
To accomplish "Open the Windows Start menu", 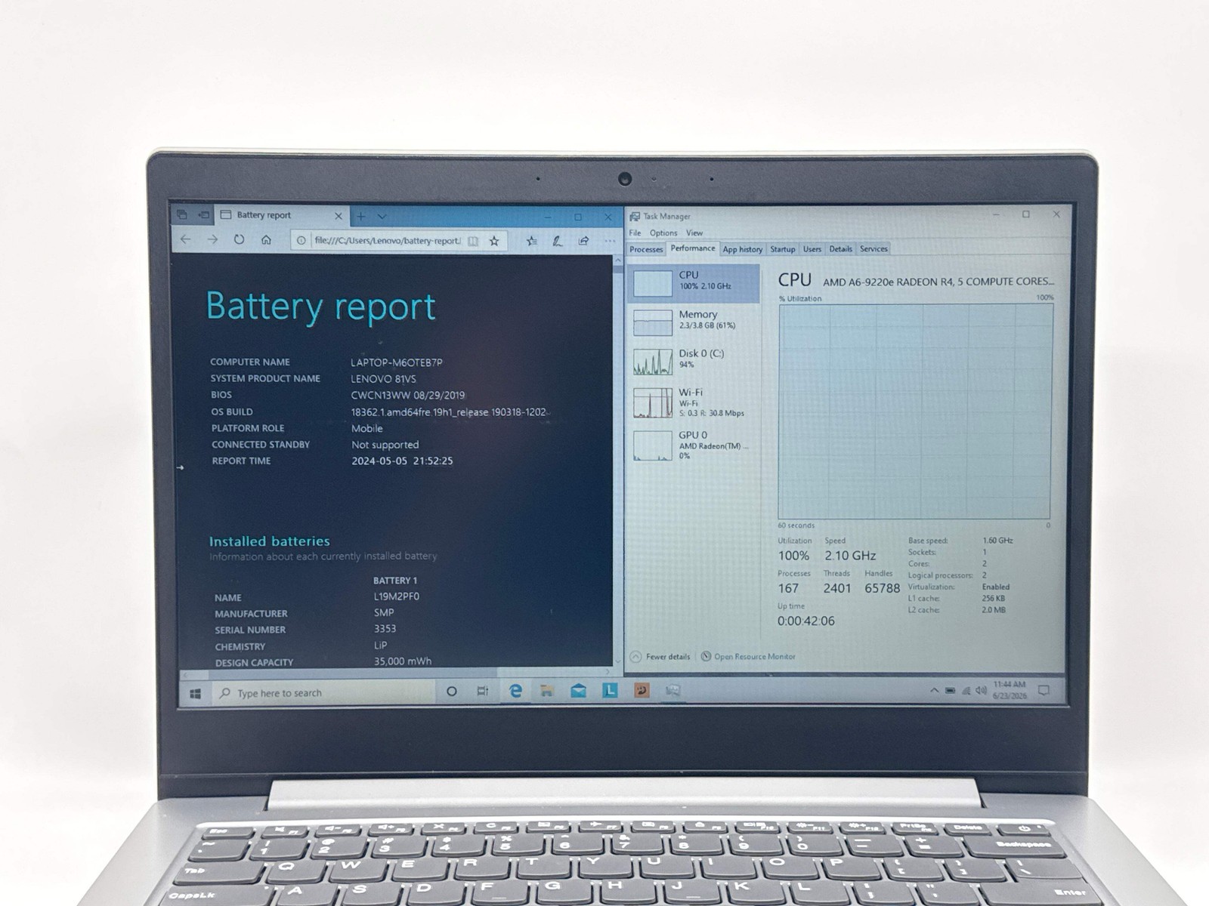I will point(195,693).
